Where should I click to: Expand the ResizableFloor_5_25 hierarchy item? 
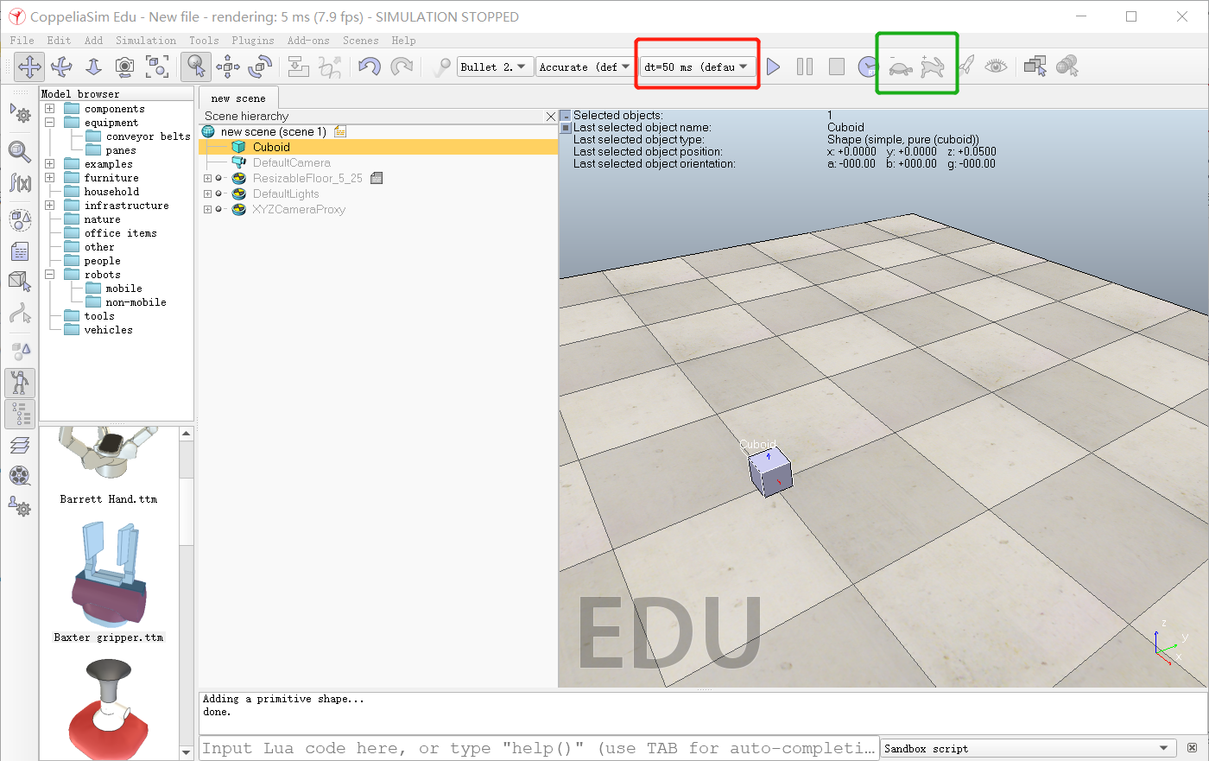[x=207, y=178]
